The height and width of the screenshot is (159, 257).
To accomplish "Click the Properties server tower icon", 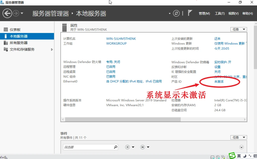I will point(65,27).
